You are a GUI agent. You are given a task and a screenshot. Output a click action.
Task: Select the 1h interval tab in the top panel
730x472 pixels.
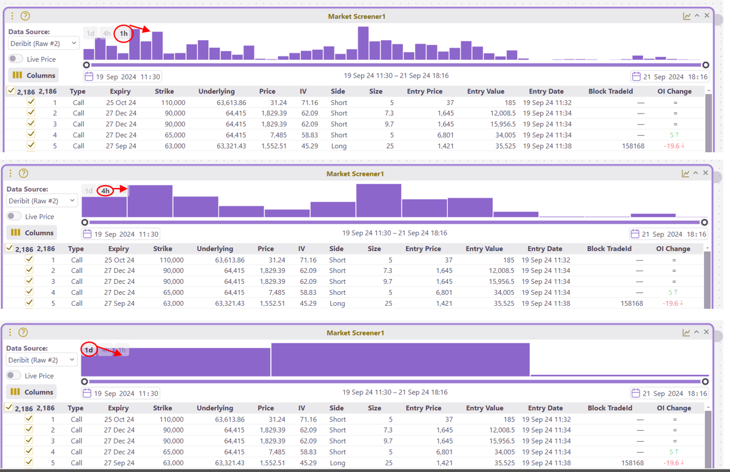click(123, 33)
